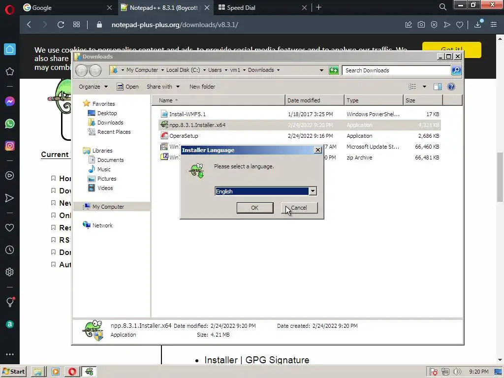Open WhatsApp in Opera sidebar
Viewport: 504px width, 378px height.
pyautogui.click(x=10, y=124)
